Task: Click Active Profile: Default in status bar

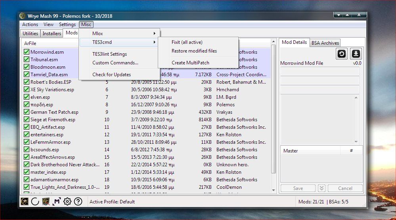Action: (x=112, y=201)
